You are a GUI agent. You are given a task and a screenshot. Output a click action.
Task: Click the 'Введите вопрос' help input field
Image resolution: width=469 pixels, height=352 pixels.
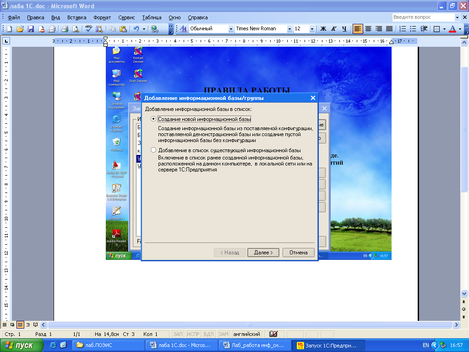[x=423, y=17]
